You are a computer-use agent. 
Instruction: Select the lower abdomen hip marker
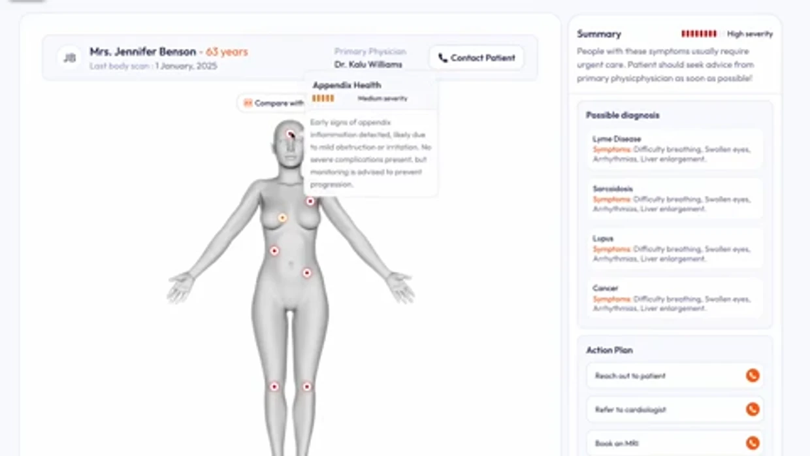pyautogui.click(x=306, y=273)
